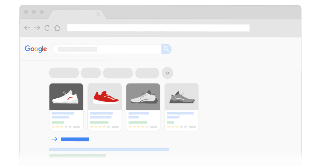
Task: Open the red sneaker product image
Action: pos(105,97)
